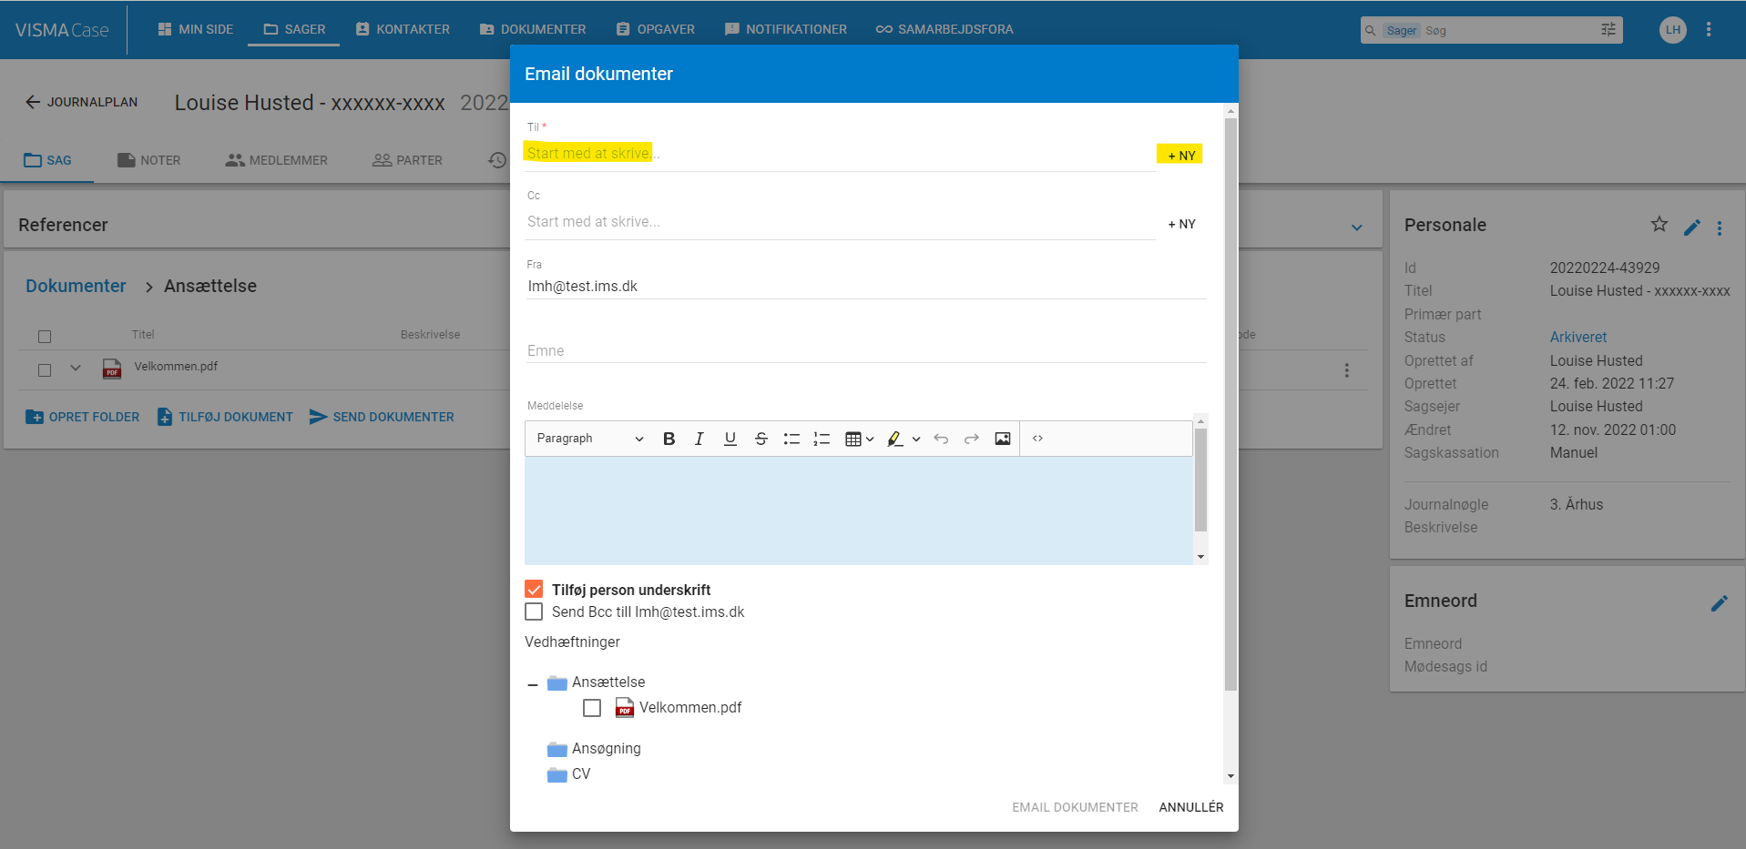The image size is (1746, 849).
Task: Open highlight color dropdown arrow
Action: coord(916,439)
